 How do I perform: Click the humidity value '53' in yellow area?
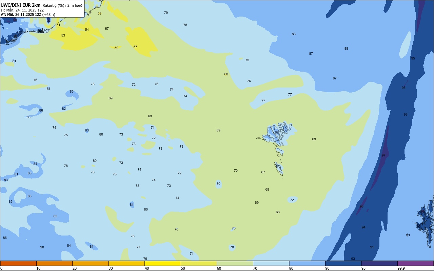tap(63, 35)
